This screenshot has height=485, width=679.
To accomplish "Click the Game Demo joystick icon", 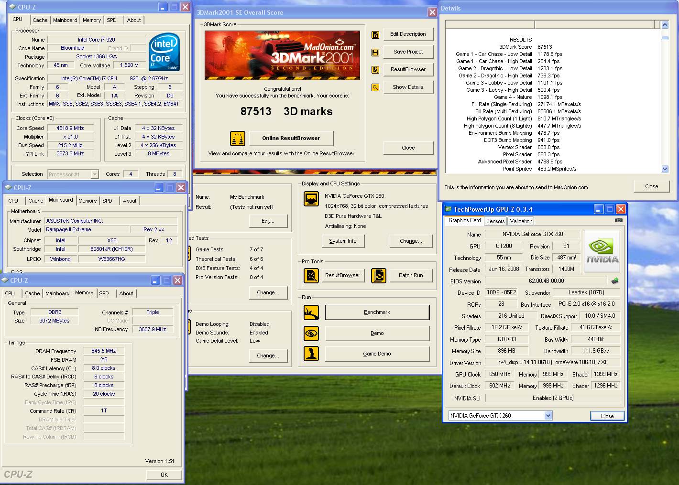I will [x=311, y=354].
